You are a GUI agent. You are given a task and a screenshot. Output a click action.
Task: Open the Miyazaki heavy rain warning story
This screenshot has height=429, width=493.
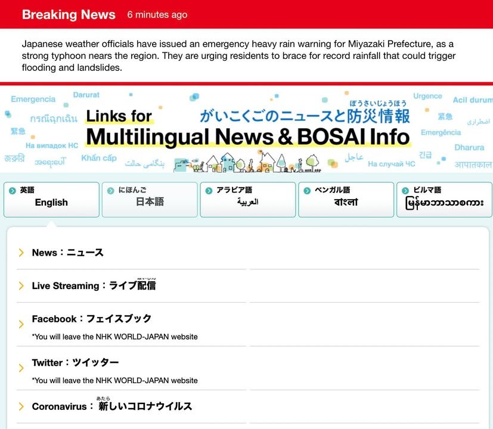click(x=238, y=56)
